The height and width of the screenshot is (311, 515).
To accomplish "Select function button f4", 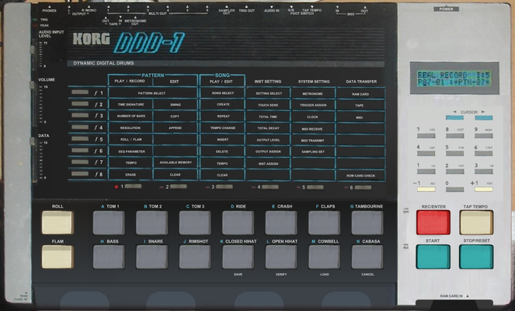I will [x=80, y=127].
